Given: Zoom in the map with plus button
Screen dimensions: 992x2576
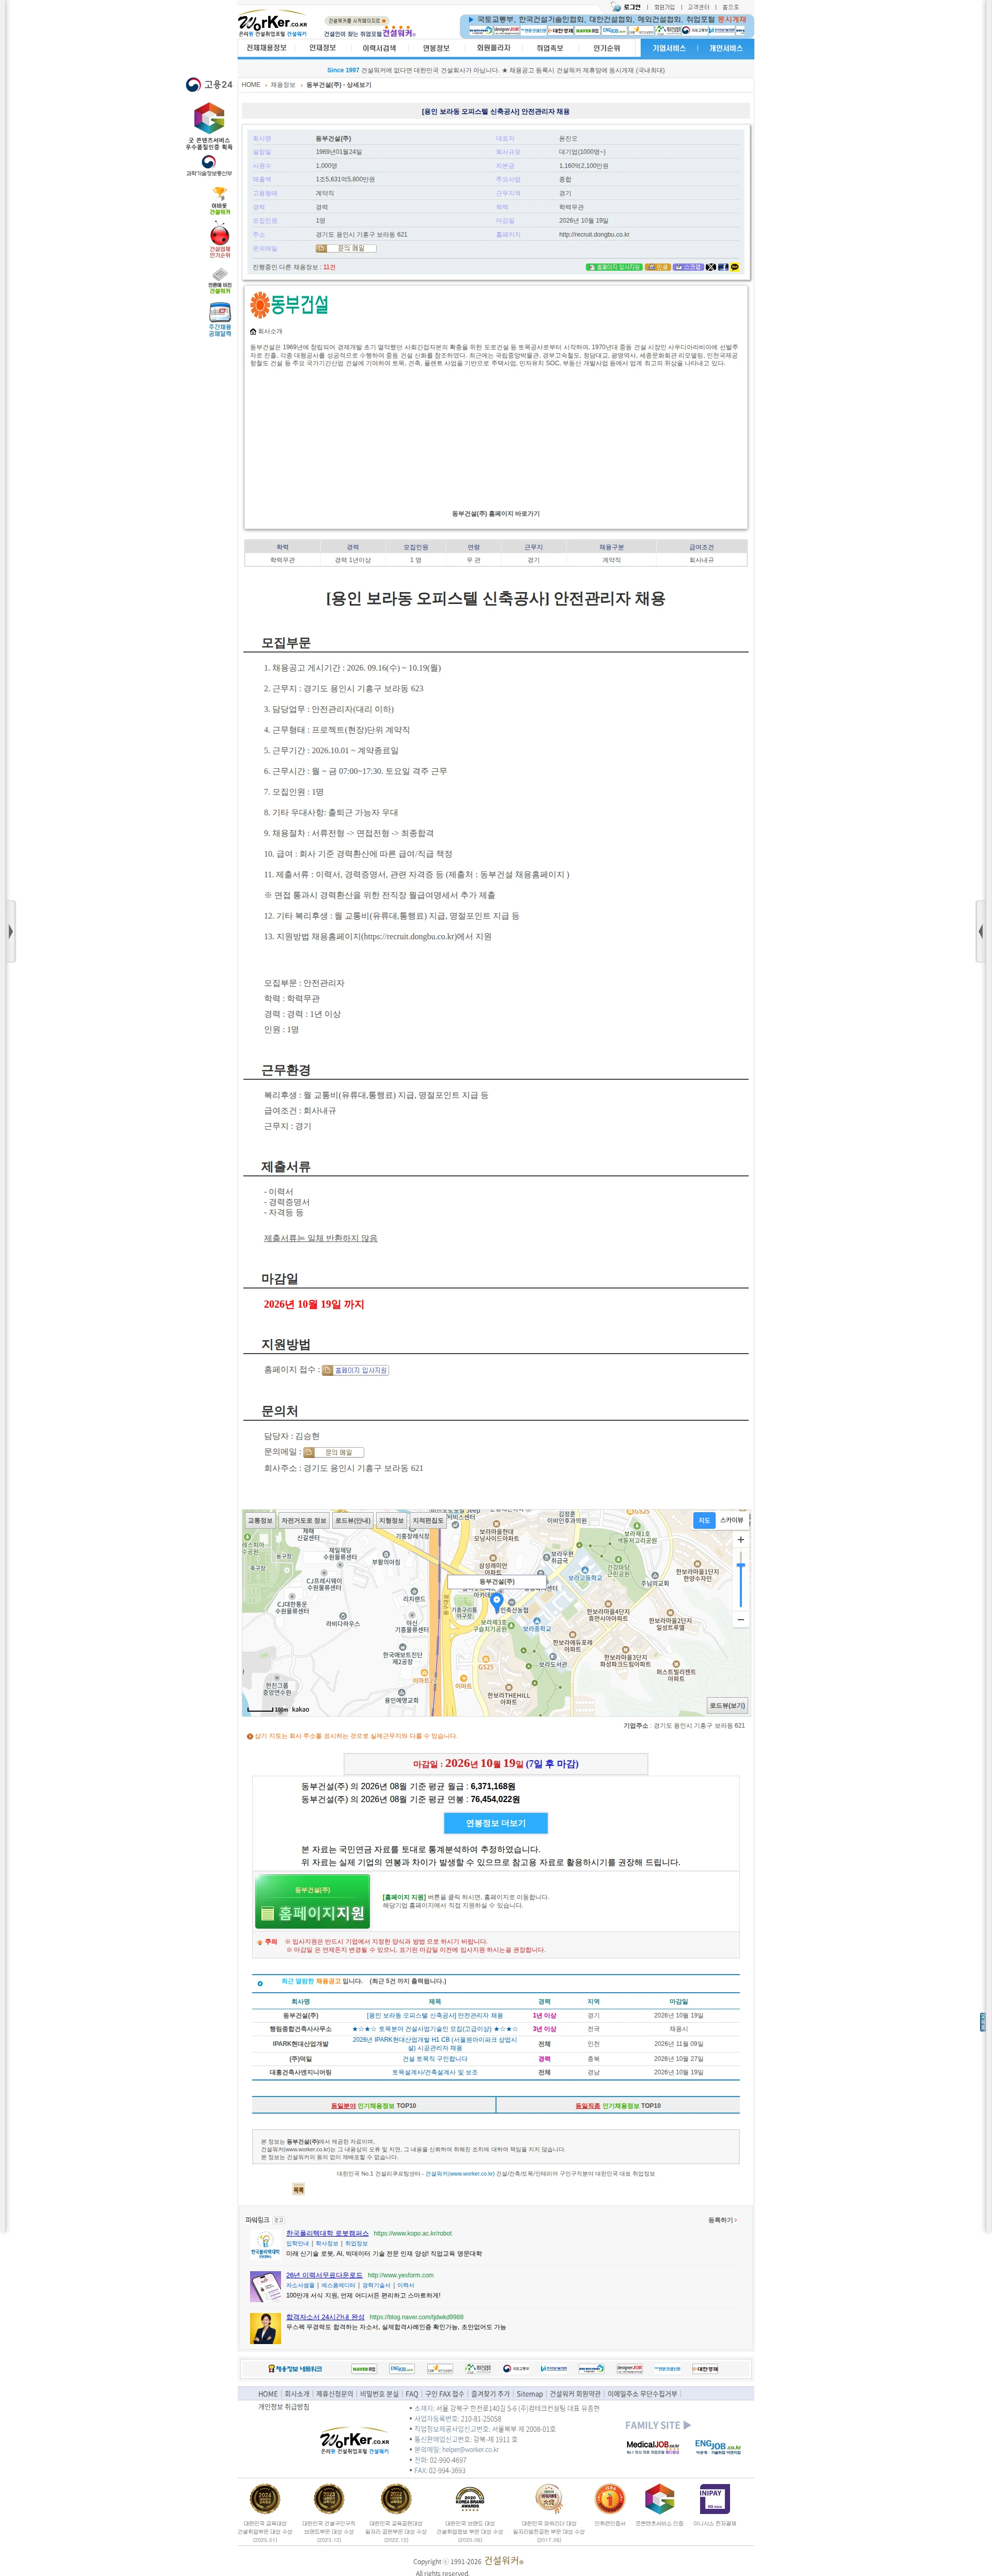Looking at the screenshot, I should click(x=740, y=1539).
